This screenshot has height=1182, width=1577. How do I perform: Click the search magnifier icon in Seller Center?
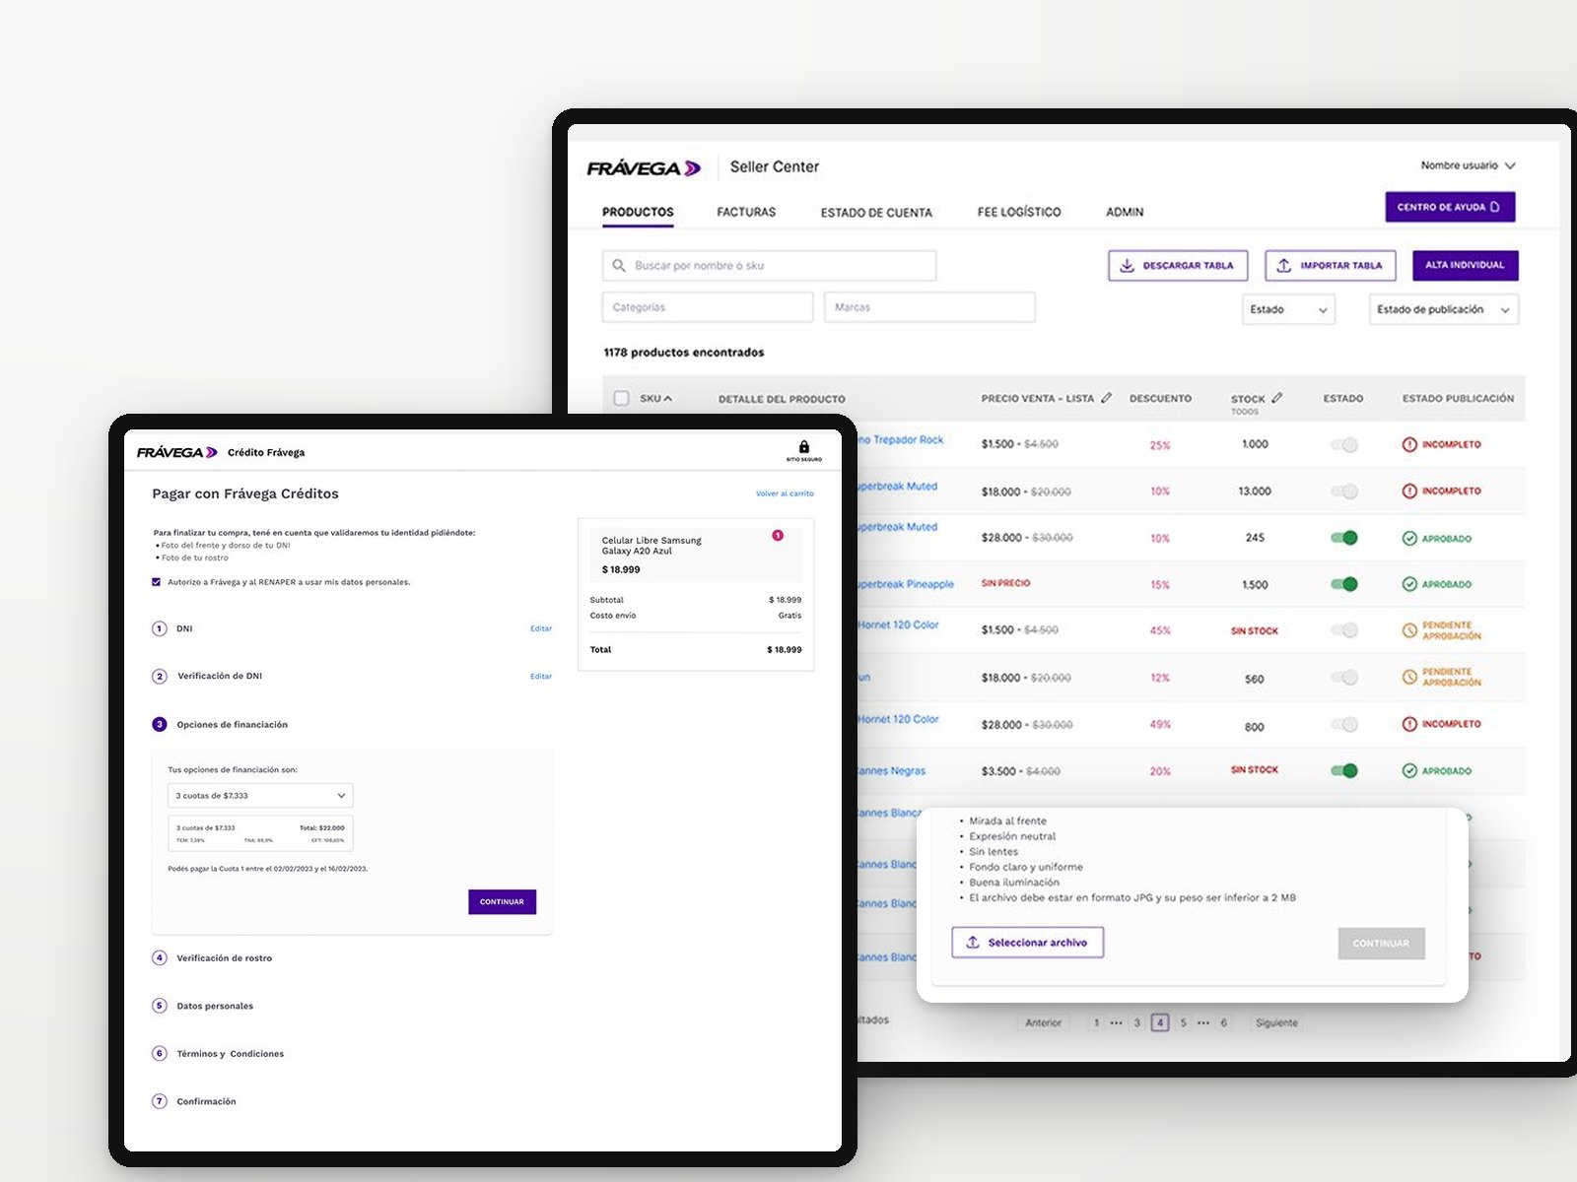tap(619, 266)
